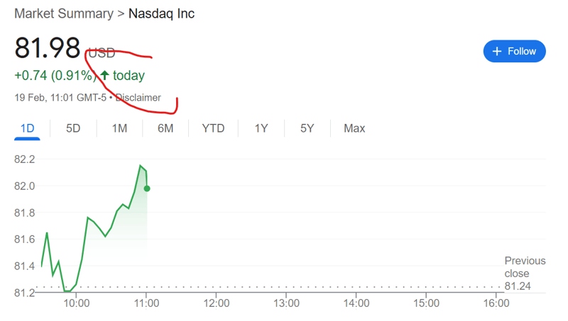The width and height of the screenshot is (568, 321).
Task: Click the green dot at chart line end
Action: pyautogui.click(x=147, y=188)
